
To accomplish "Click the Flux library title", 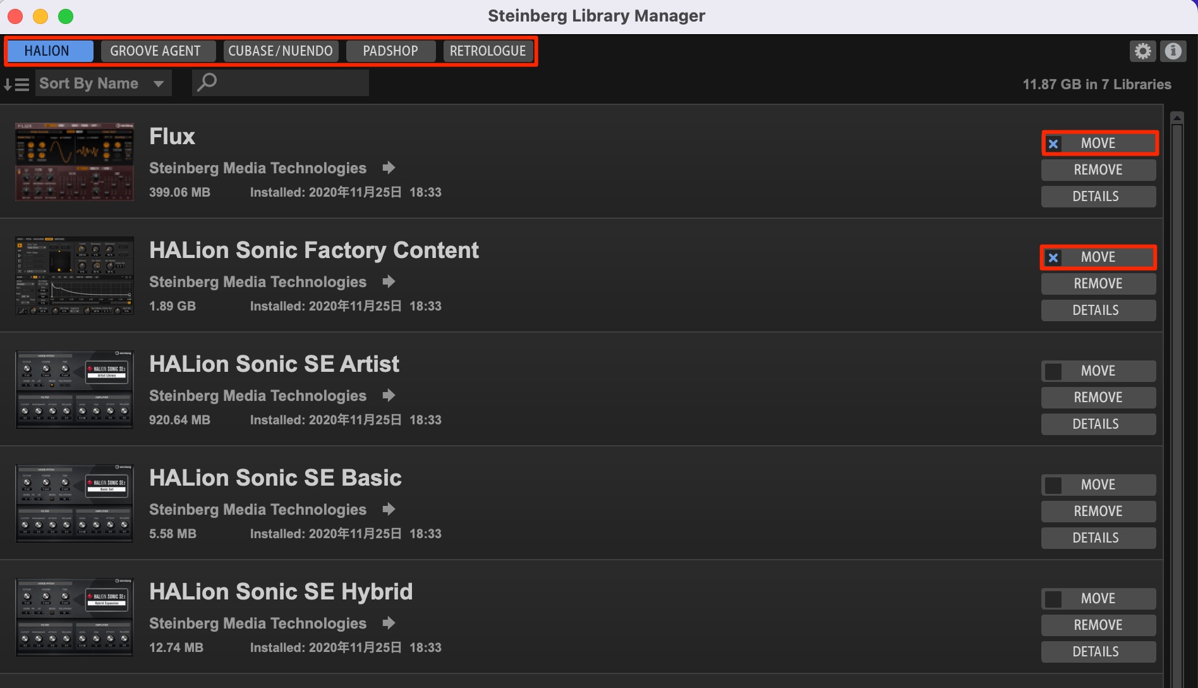I will (172, 137).
